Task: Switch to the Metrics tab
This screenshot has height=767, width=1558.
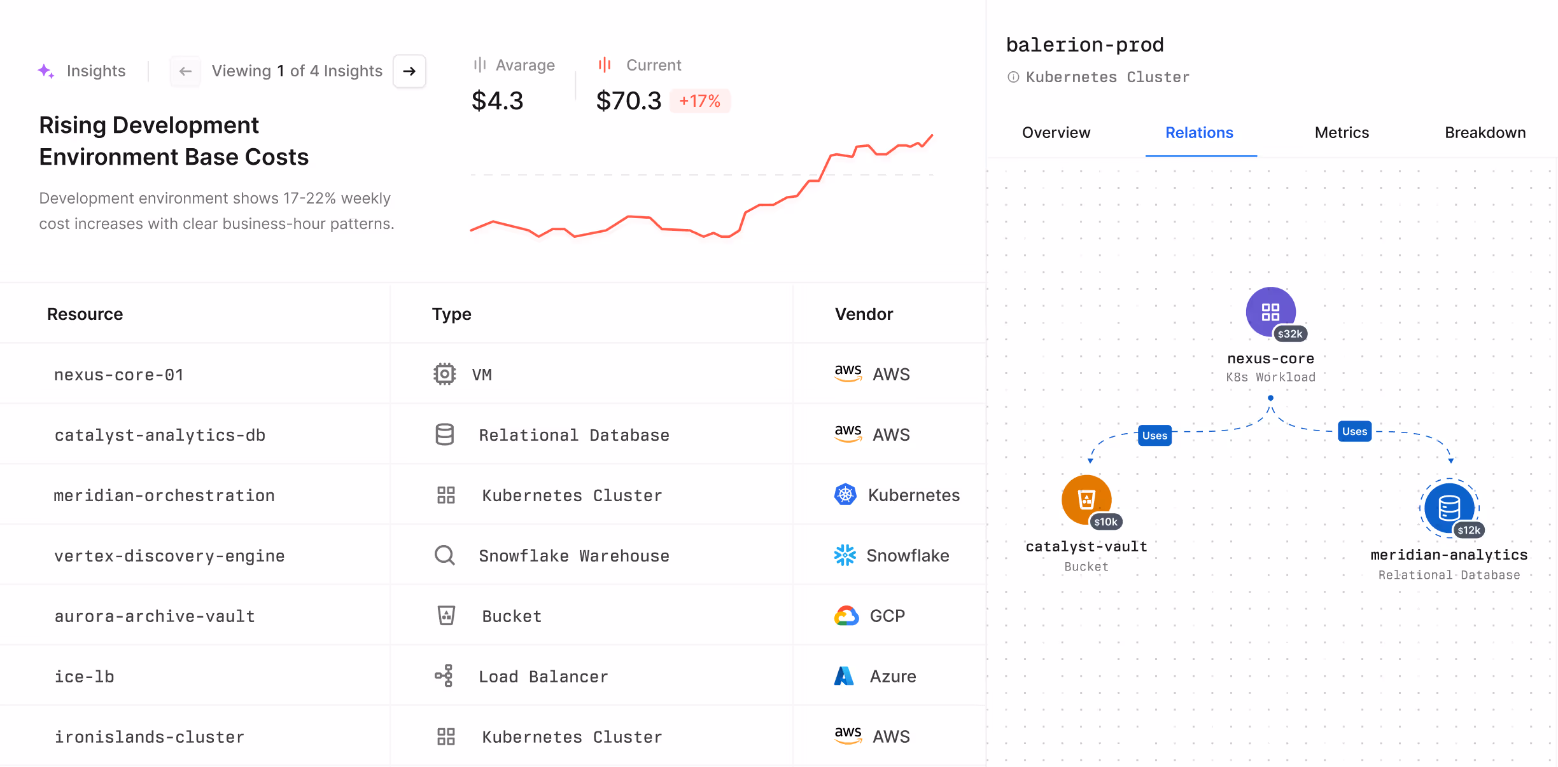Action: click(x=1342, y=132)
